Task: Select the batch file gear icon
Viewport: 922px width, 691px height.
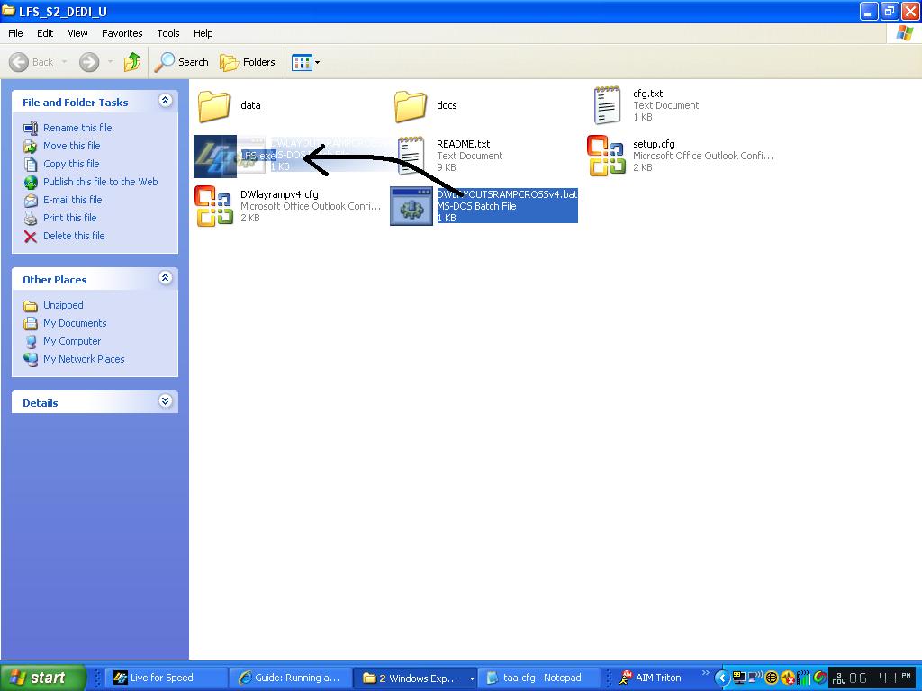Action: click(x=411, y=206)
